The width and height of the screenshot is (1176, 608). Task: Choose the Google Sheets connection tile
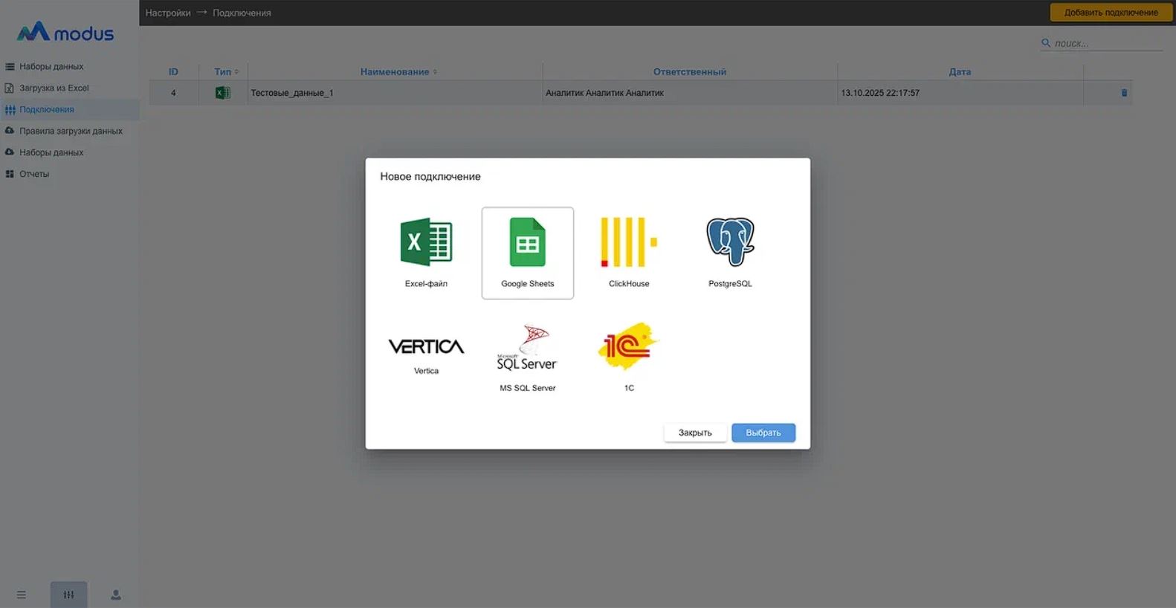click(527, 253)
